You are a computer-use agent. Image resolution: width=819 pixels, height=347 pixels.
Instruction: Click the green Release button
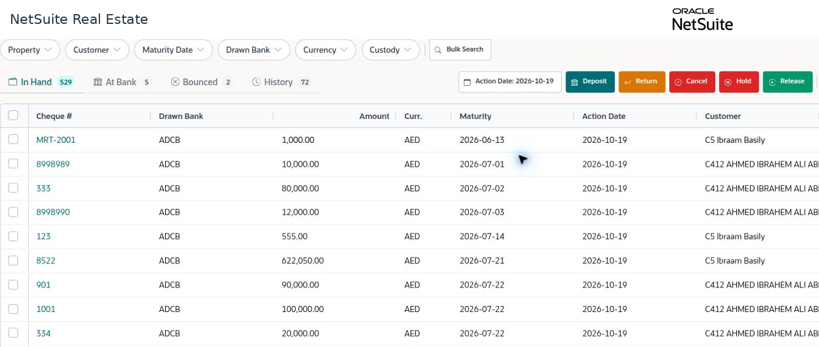(788, 82)
